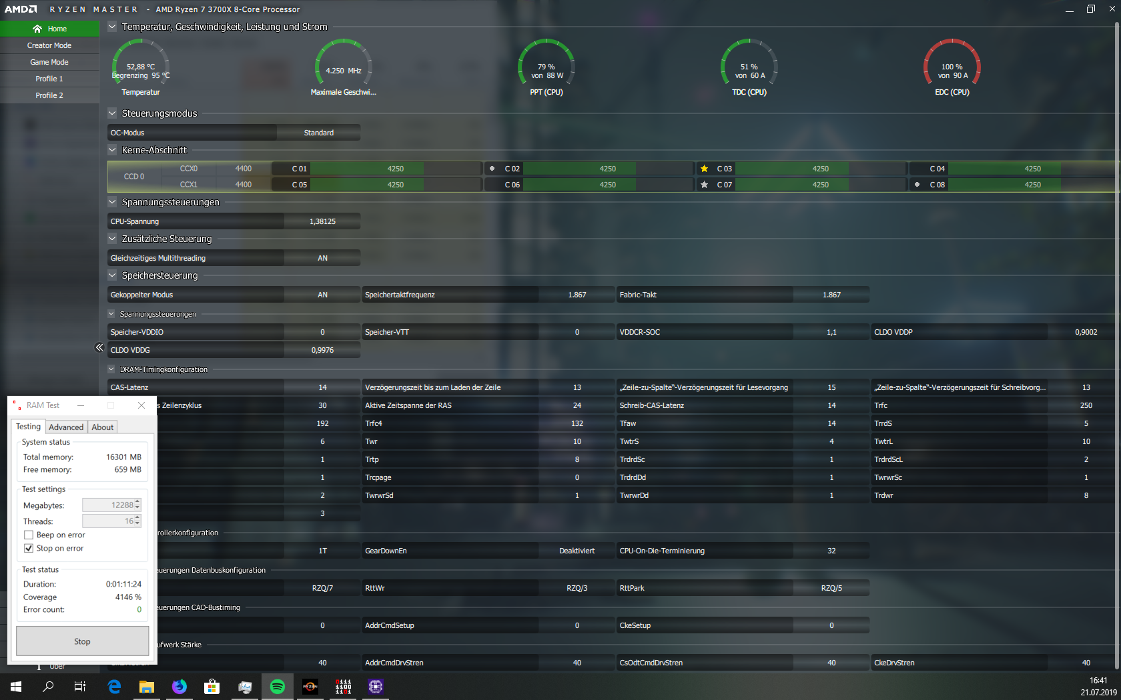
Task: Click the Temperatur gauge
Action: pos(141,67)
